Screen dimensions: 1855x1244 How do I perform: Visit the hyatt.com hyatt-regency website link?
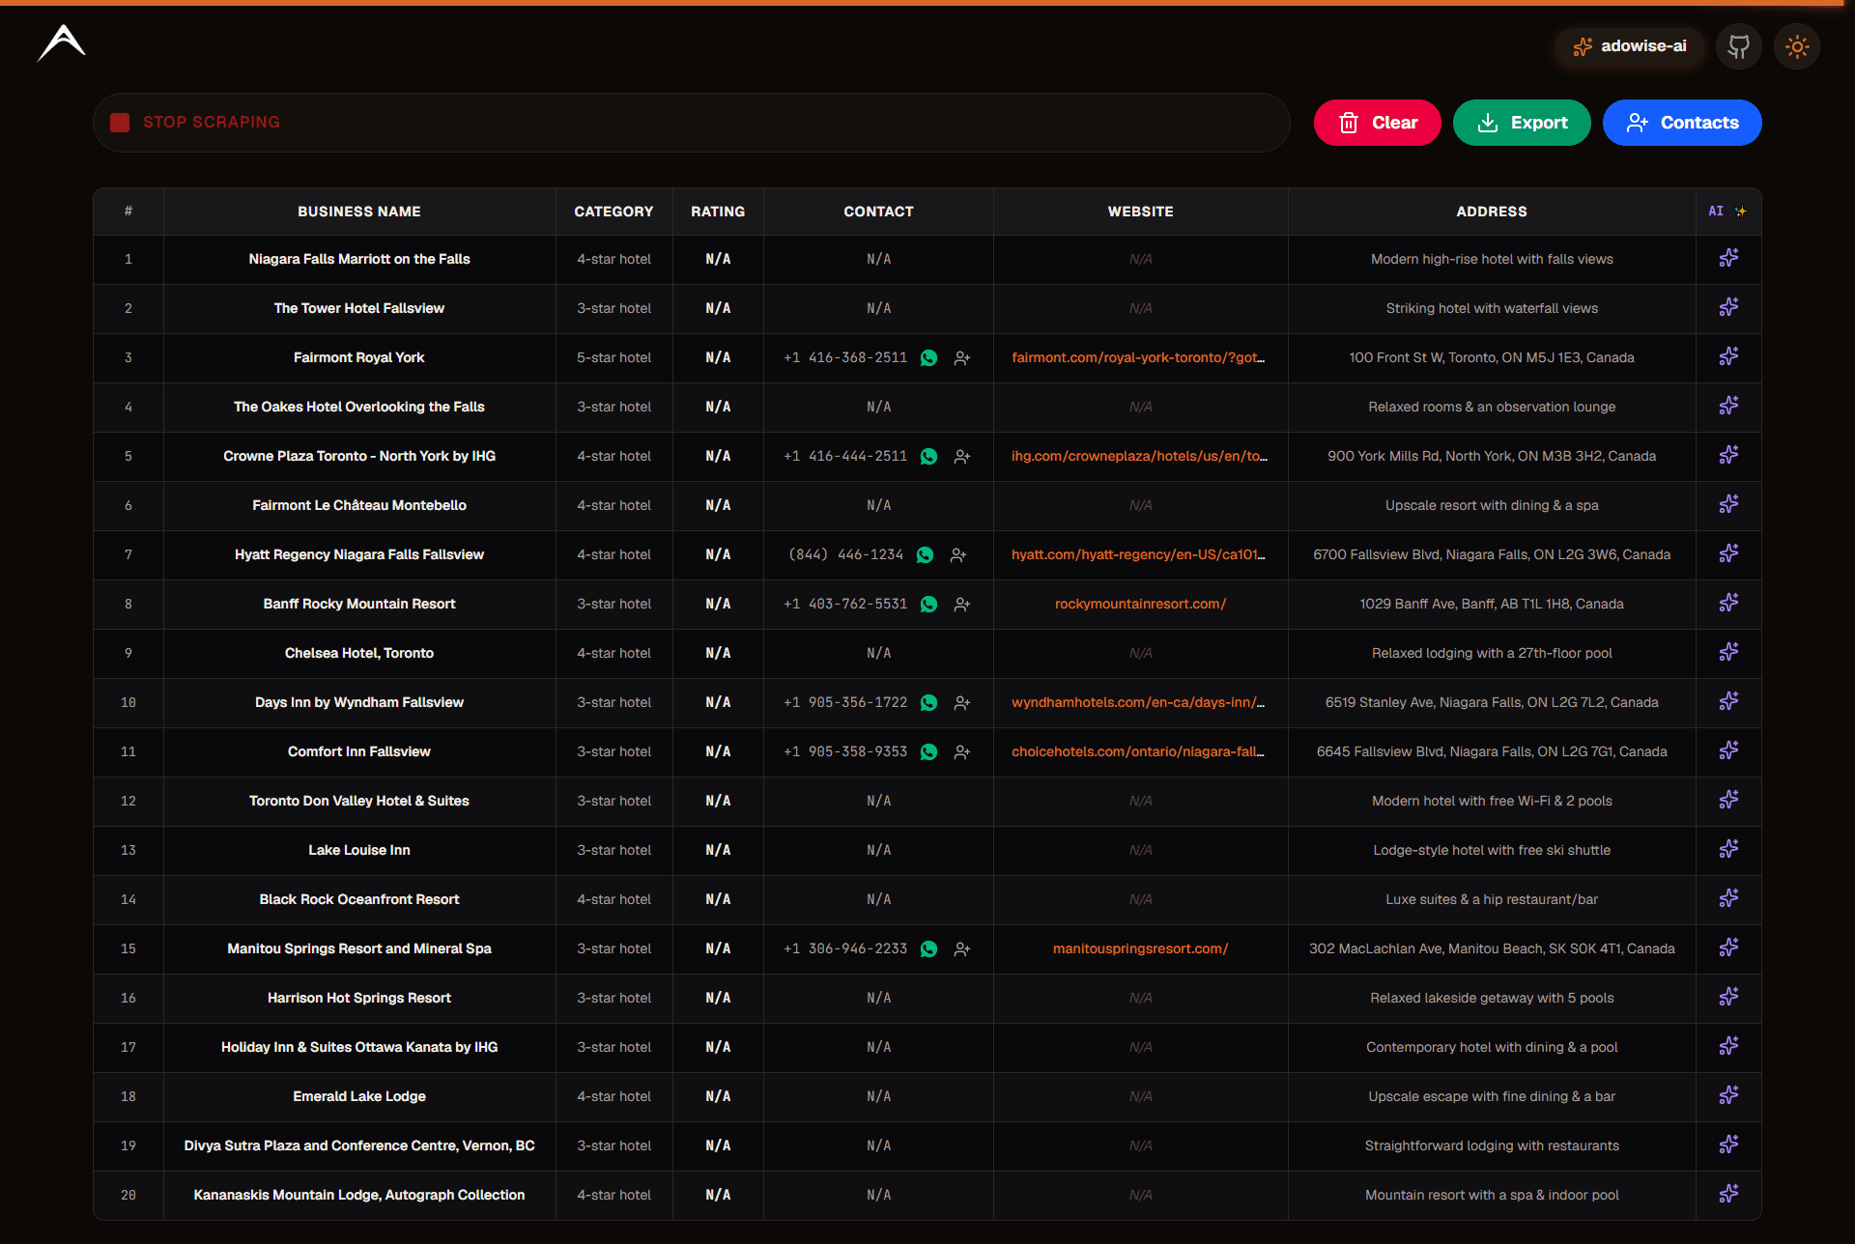tap(1139, 554)
